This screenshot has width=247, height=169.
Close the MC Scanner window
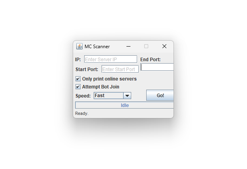coord(164,46)
